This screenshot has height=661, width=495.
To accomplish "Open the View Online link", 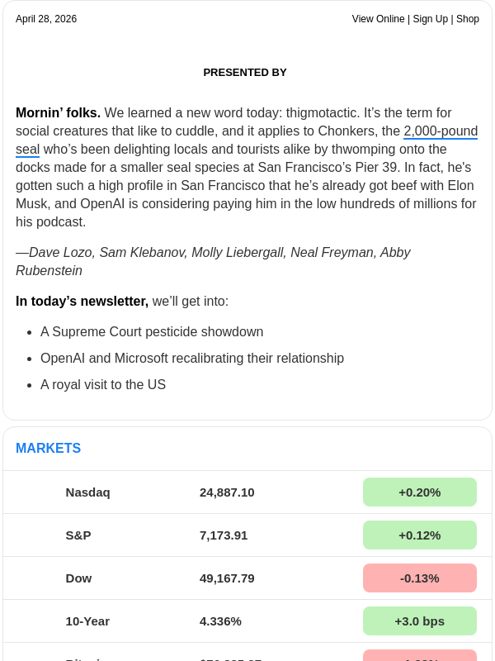I will click(x=378, y=19).
